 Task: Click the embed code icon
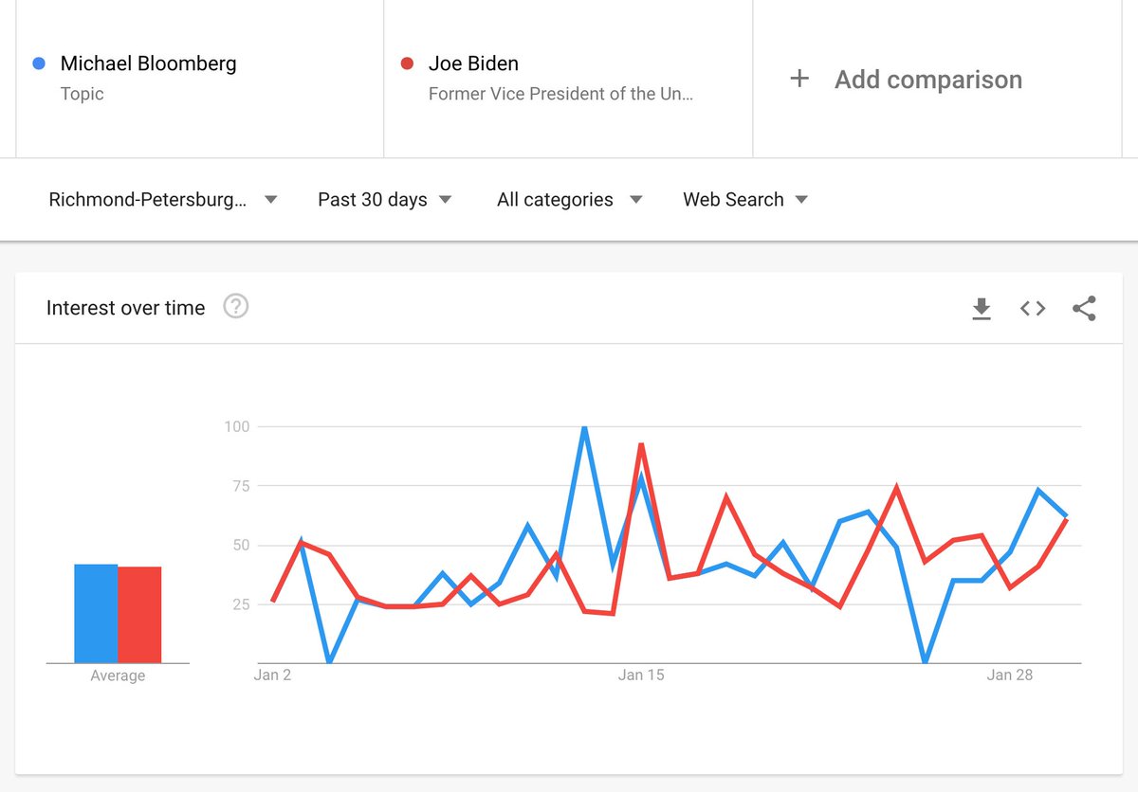coord(1033,309)
